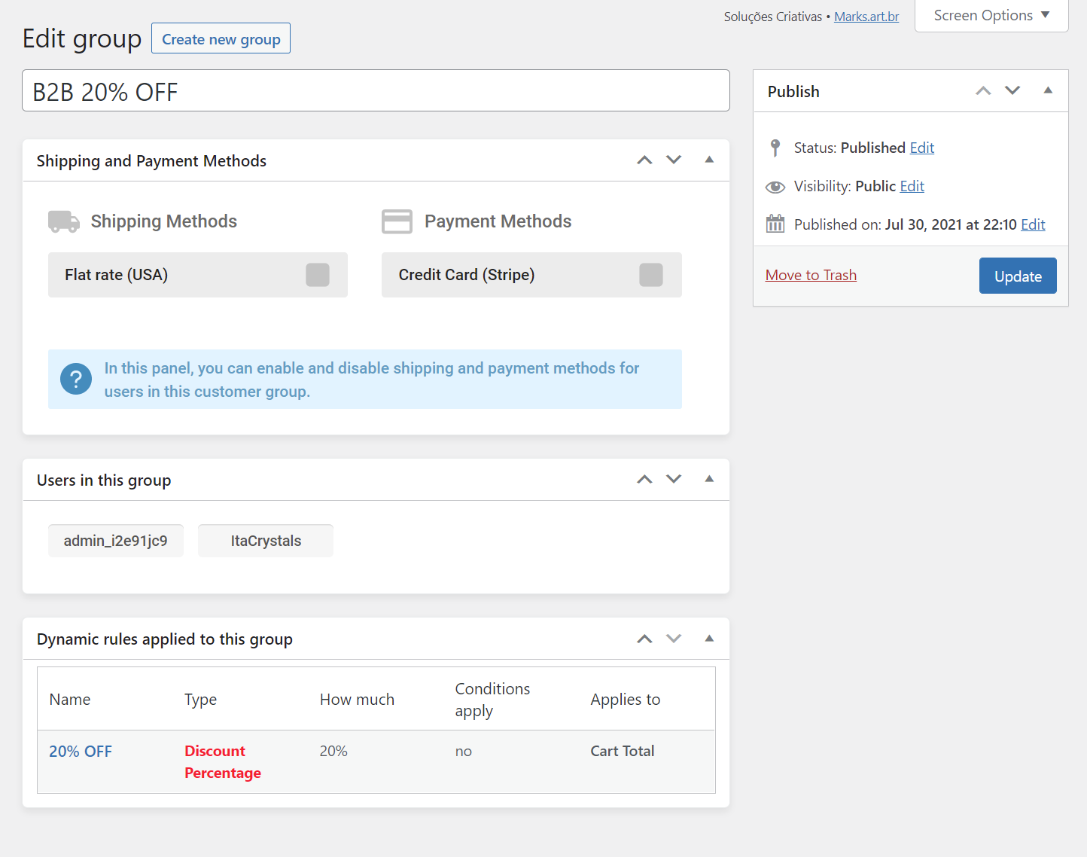
Task: Move Publish box up
Action: pos(983,90)
